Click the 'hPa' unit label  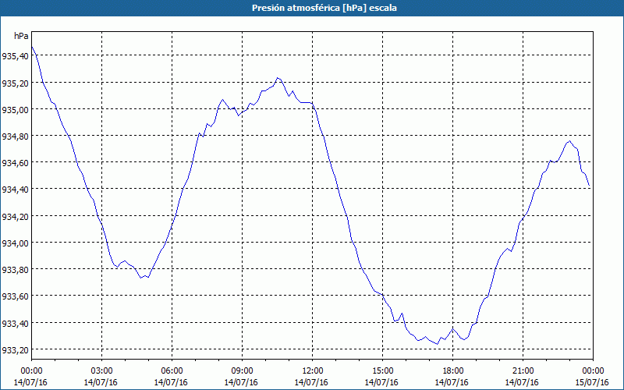(x=21, y=36)
